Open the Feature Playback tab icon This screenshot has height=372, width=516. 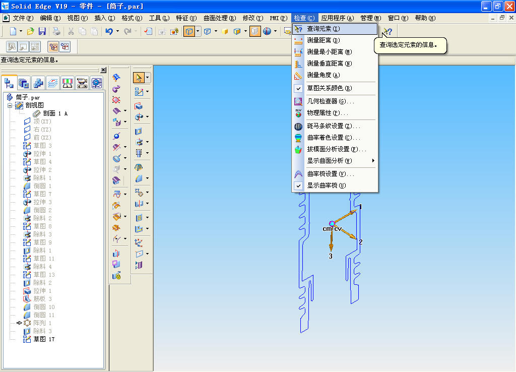click(82, 83)
